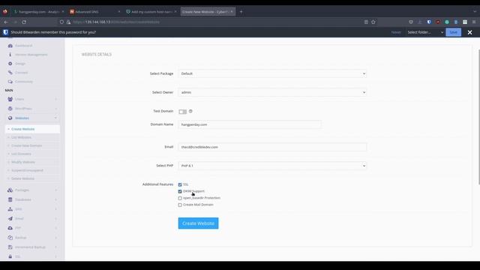Click the red extension icon in toolbar
Screen dimensions: 480x270
point(438,22)
